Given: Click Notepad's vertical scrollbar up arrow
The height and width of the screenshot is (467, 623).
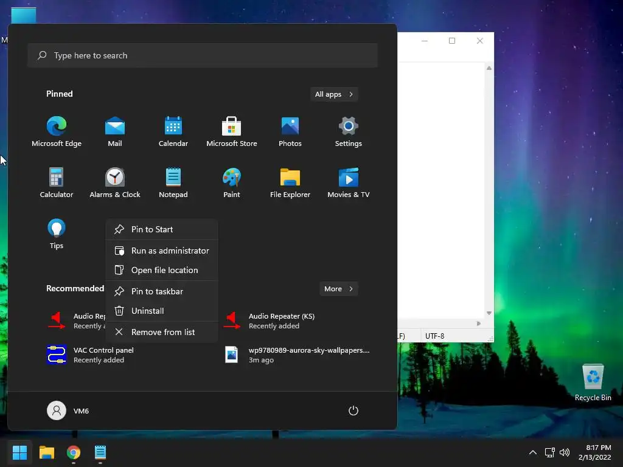Looking at the screenshot, I should tap(489, 68).
